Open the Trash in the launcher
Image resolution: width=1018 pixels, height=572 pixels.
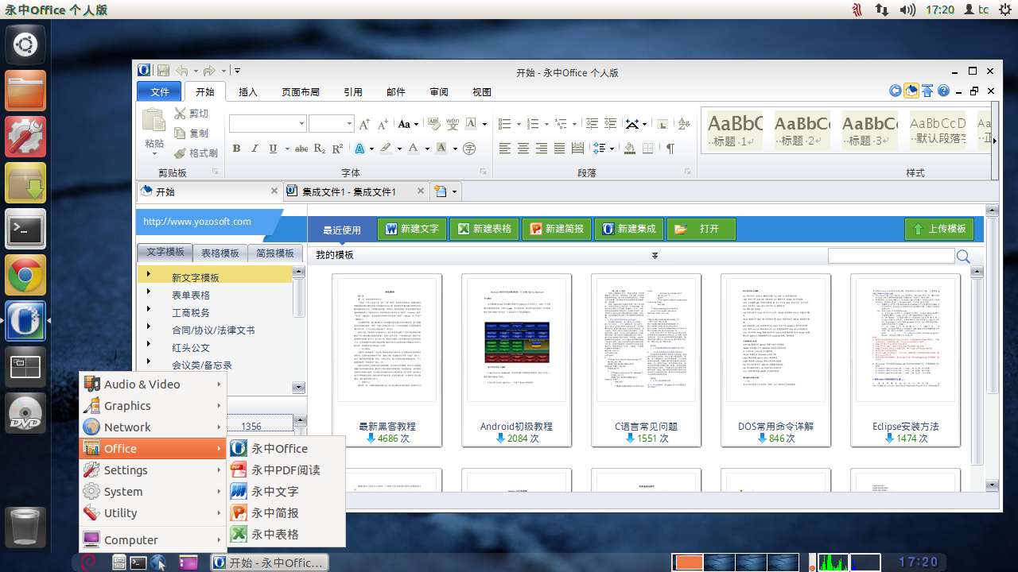tap(25, 528)
